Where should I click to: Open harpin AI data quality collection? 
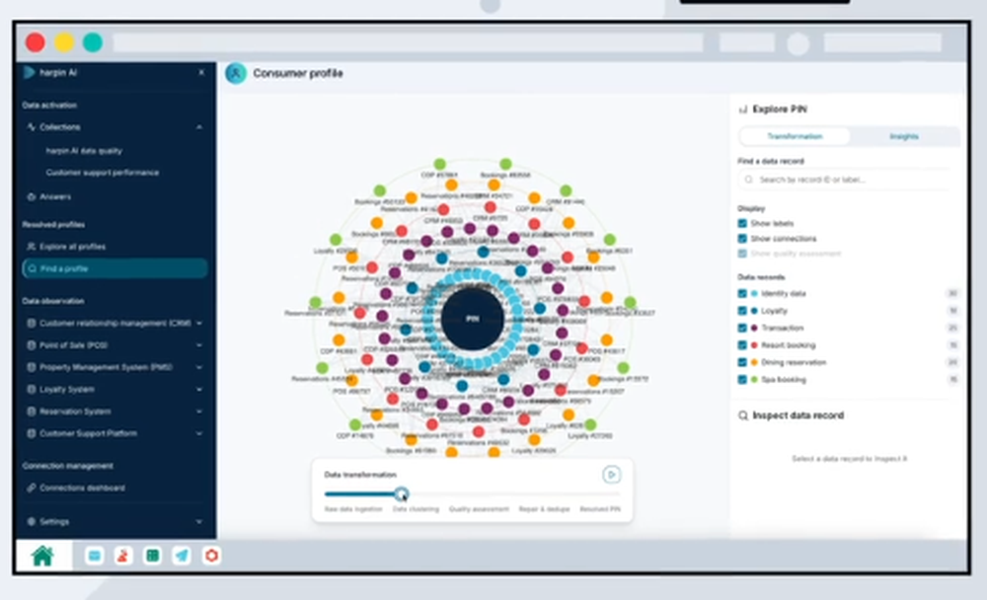click(x=84, y=151)
